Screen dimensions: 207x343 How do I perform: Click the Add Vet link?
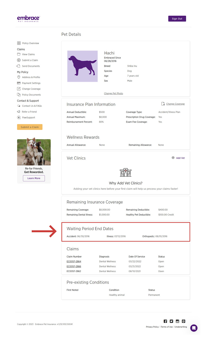[x=180, y=158]
